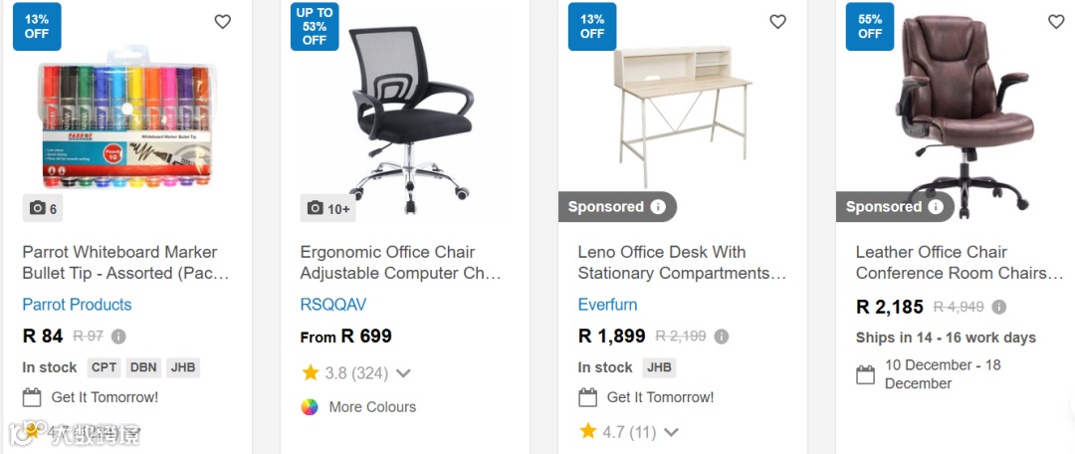Click the info icon beside R 4,949 price
The width and height of the screenshot is (1075, 454).
[999, 307]
